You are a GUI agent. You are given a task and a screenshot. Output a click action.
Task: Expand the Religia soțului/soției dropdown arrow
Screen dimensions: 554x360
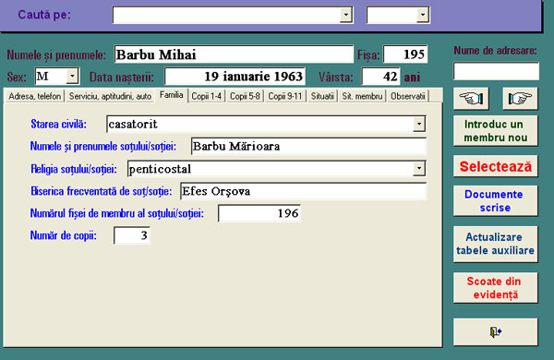(419, 169)
